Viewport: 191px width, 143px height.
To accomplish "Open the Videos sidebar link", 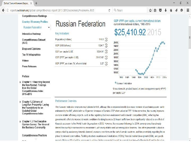I will pos(25,61).
